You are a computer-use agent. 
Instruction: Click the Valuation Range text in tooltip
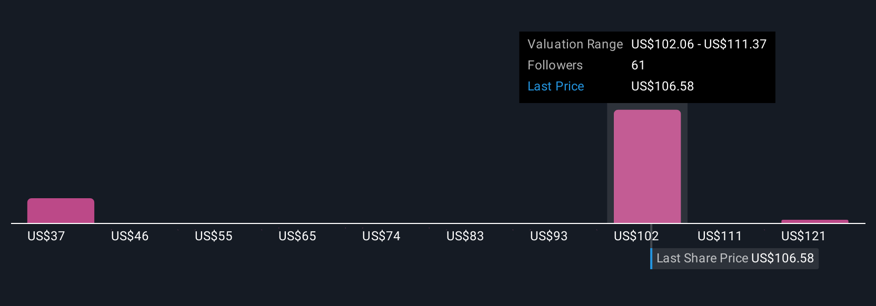click(x=575, y=44)
